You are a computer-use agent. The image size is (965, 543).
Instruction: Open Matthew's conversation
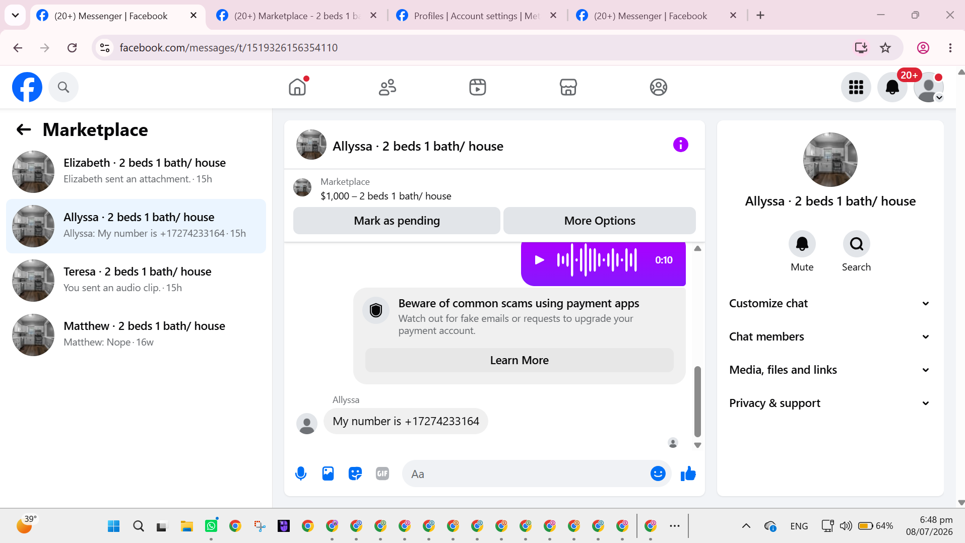coord(136,335)
